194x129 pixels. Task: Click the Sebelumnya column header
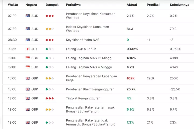pyautogui.click(x=179, y=5)
